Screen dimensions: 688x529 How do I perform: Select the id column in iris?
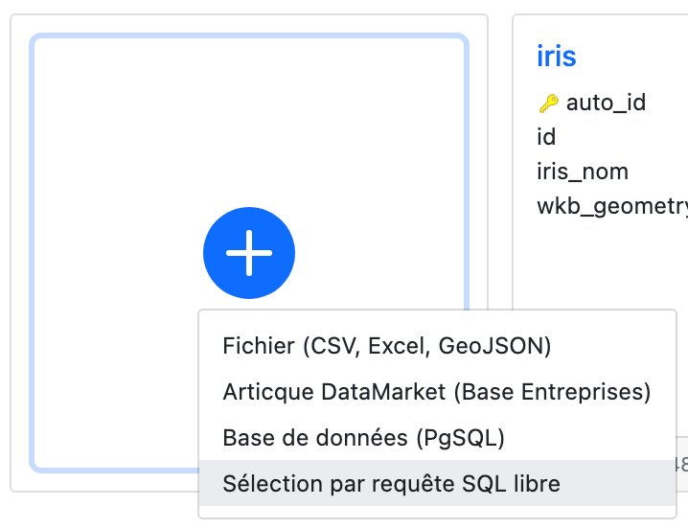(546, 137)
